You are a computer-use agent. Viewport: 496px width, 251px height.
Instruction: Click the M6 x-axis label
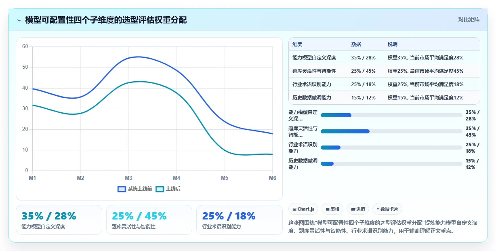272,178
